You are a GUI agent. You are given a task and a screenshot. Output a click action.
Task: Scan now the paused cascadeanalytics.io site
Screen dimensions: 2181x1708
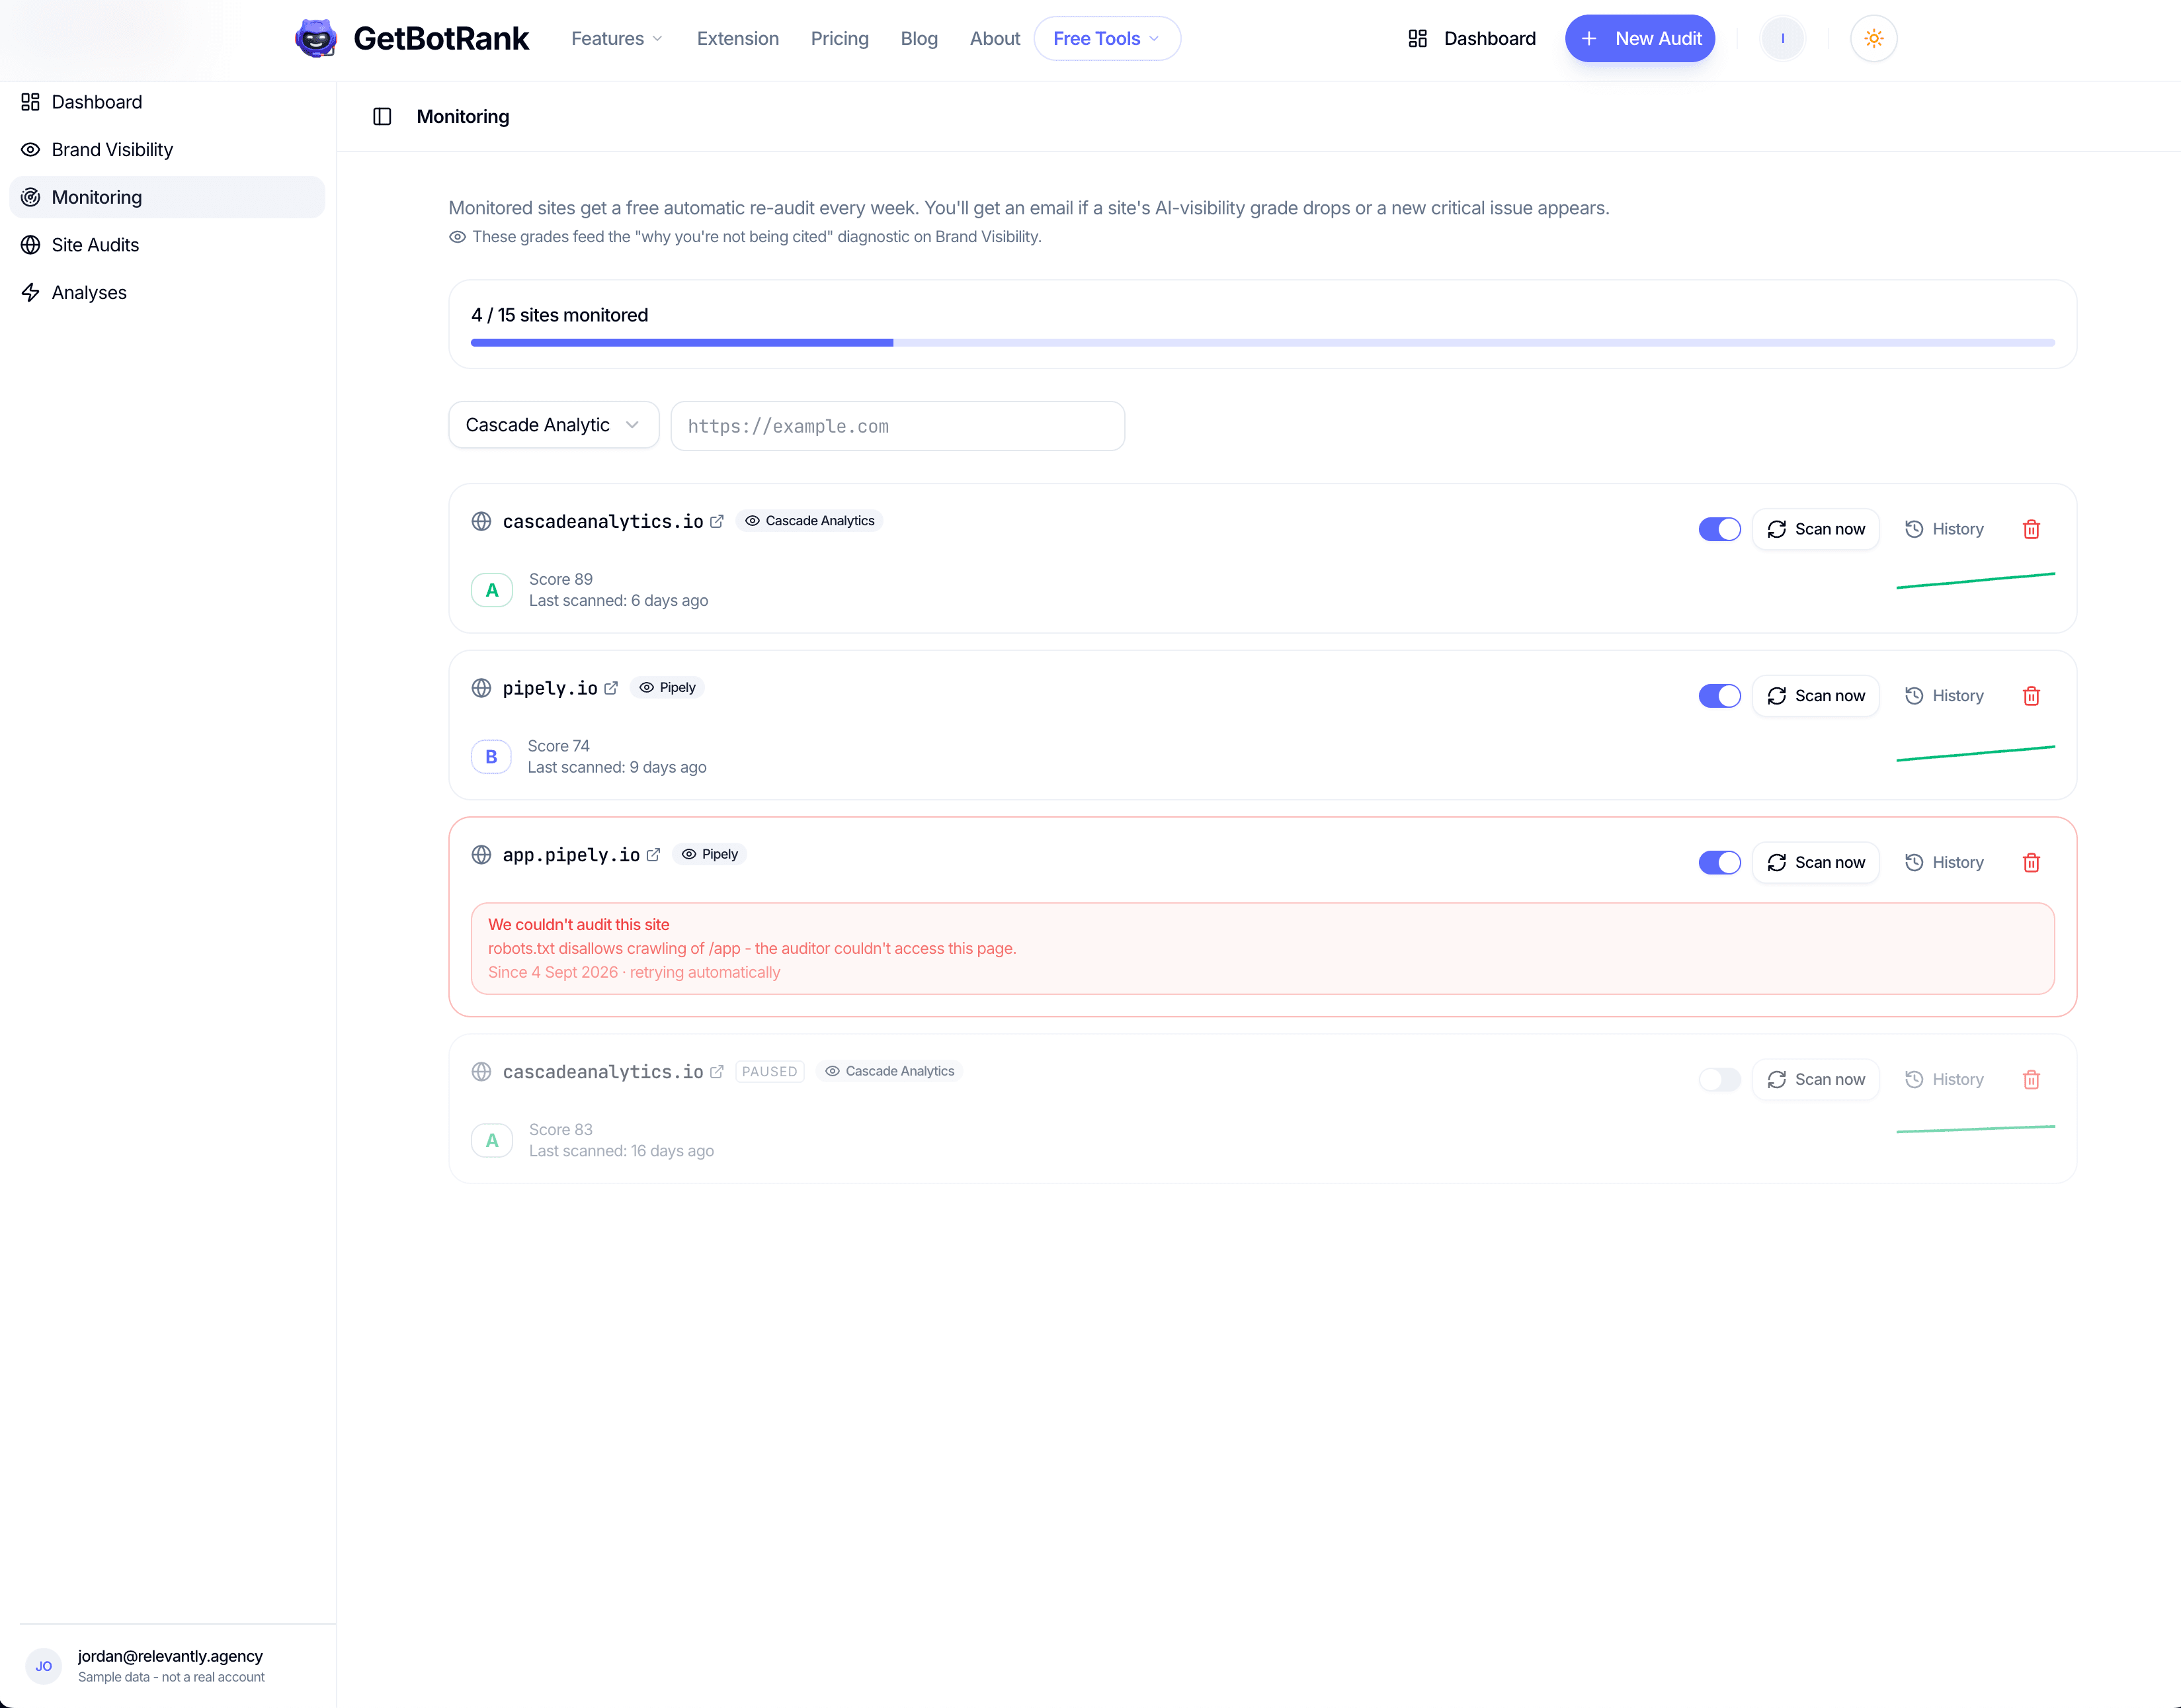1815,1079
